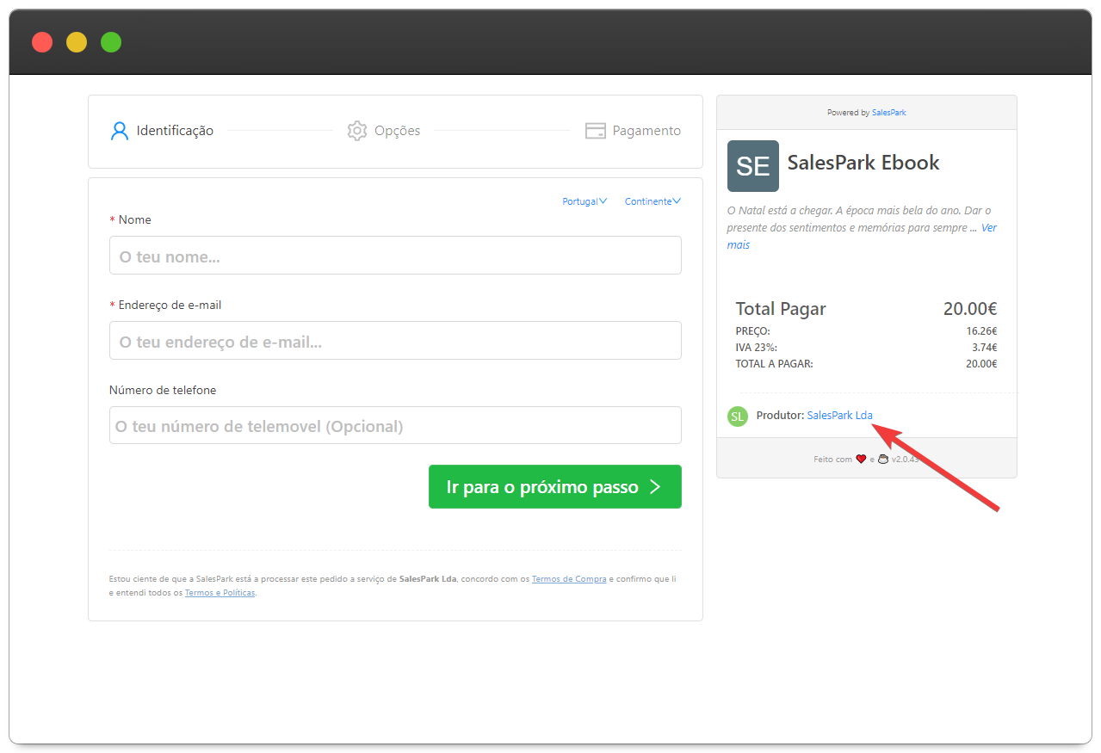Click the green SL producer avatar

click(x=737, y=416)
